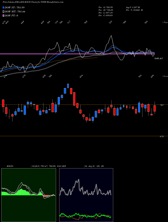Click the 'Pre L: 697.18' value
The image size is (168, 222).
point(106,13)
